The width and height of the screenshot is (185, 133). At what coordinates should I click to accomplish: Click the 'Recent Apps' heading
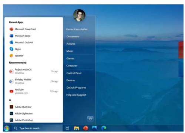[16, 22]
